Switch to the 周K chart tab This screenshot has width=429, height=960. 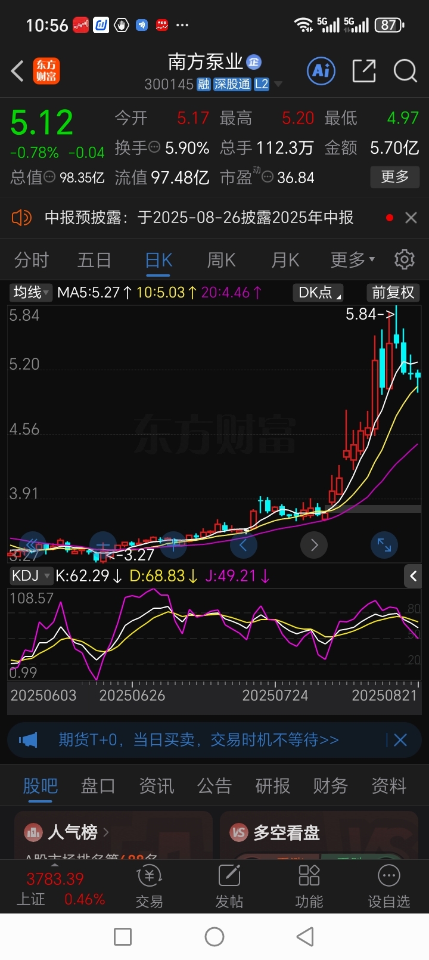click(x=222, y=260)
